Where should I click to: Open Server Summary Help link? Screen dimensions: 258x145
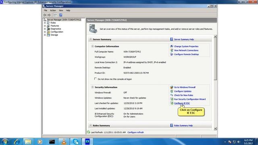point(184,39)
